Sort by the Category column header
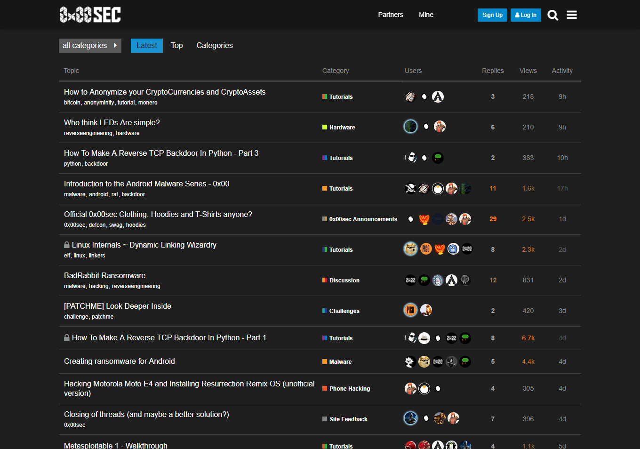This screenshot has width=640, height=449. coord(336,71)
